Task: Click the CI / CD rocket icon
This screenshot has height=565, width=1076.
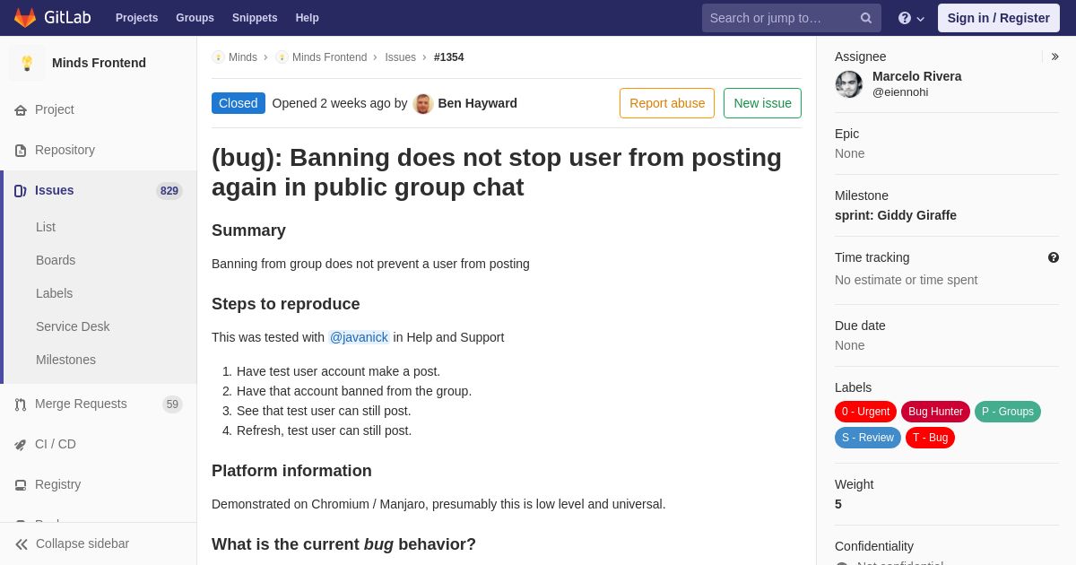Action: (x=21, y=445)
